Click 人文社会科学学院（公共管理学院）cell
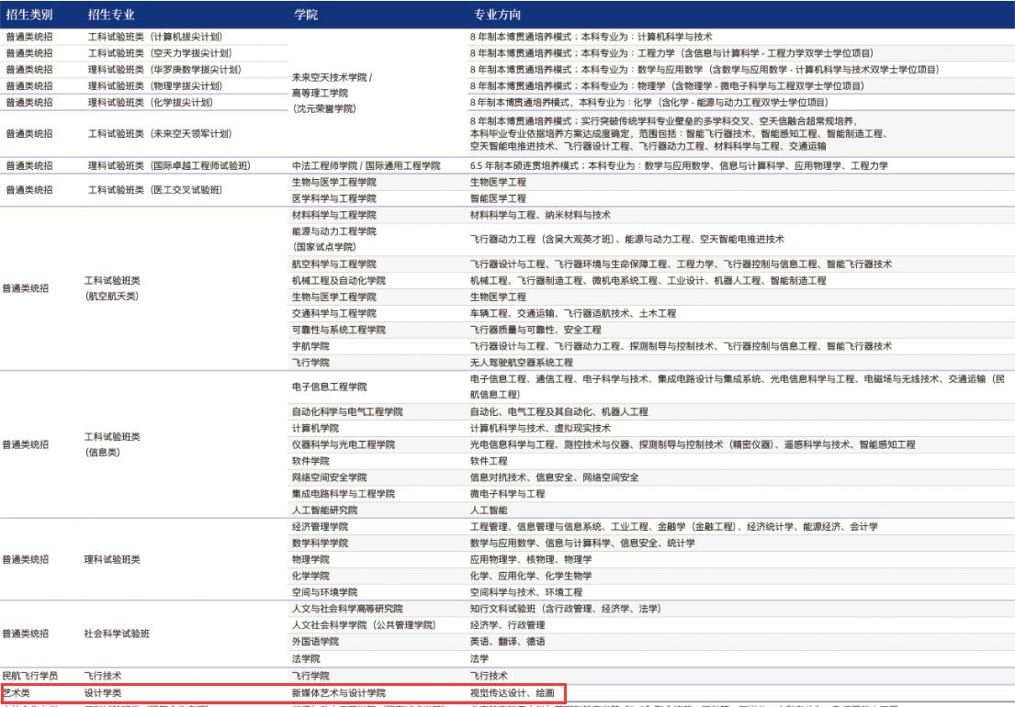Viewport: 1015px width, 707px height. [x=364, y=625]
